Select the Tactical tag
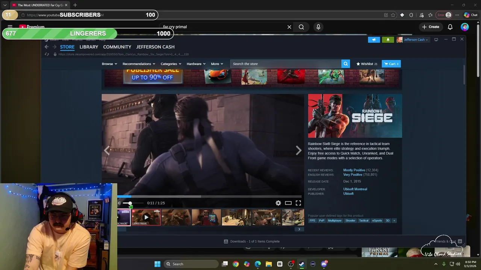Screen dimensions: 481x270 (364, 220)
